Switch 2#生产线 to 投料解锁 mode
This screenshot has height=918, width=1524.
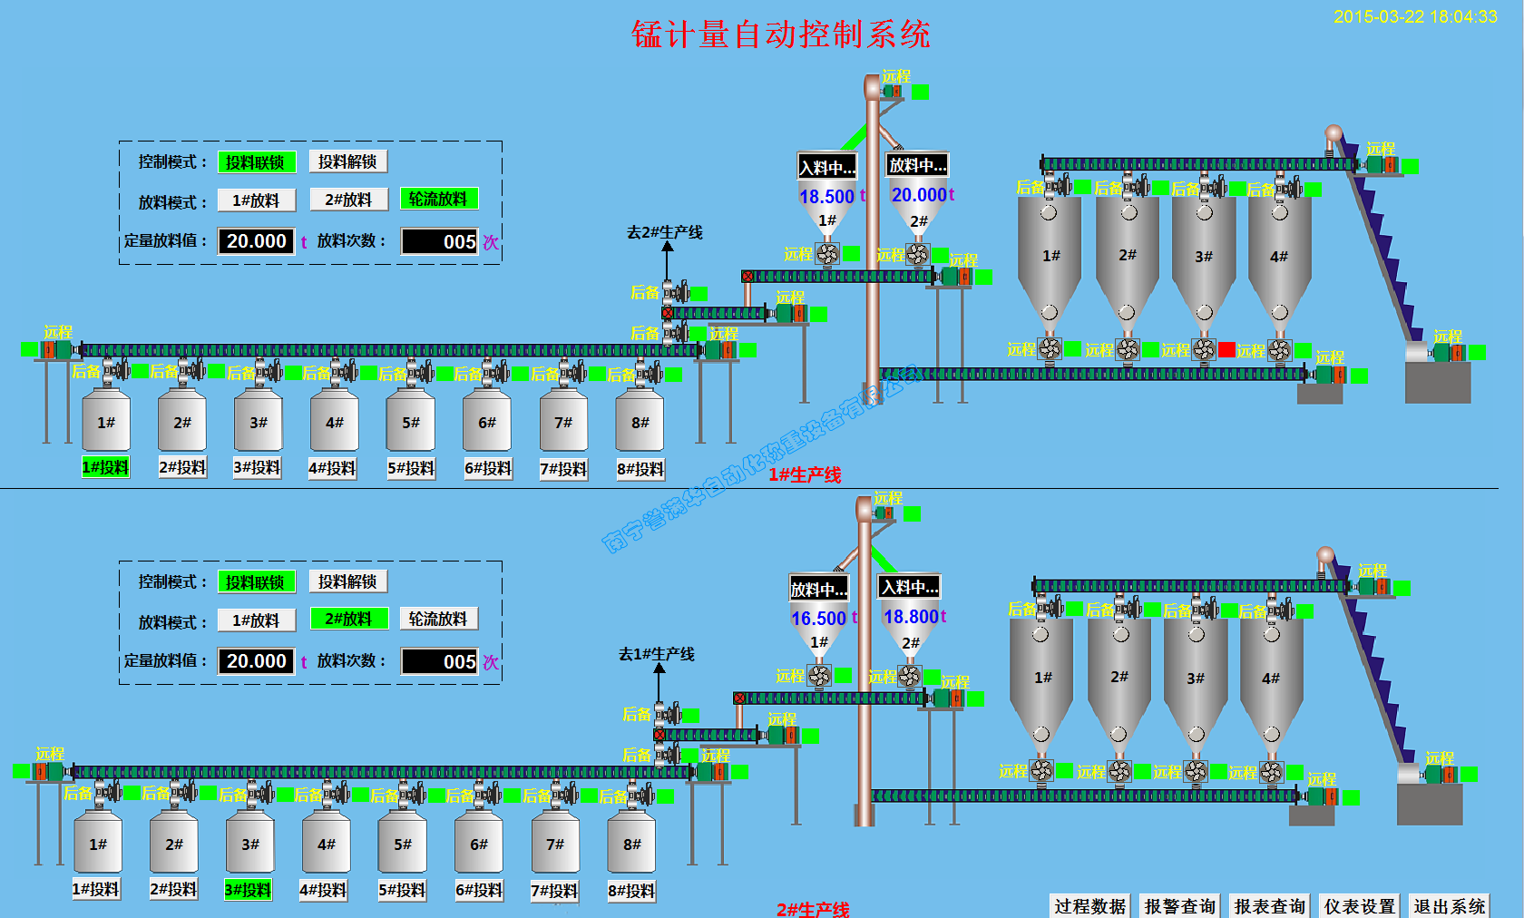(x=347, y=581)
